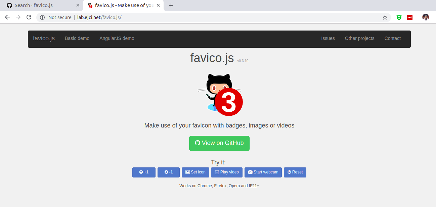Viewport: 436px width, 207px height.
Task: Open the user profile avatar
Action: (x=426, y=17)
